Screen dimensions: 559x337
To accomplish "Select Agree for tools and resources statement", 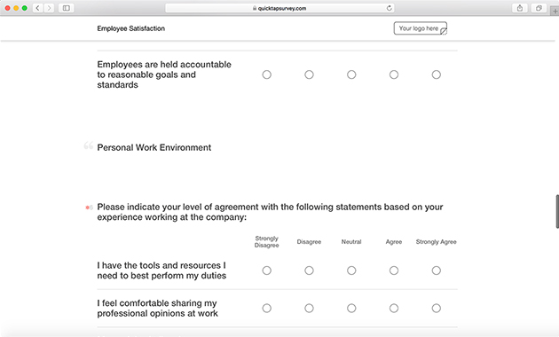I will click(x=394, y=270).
